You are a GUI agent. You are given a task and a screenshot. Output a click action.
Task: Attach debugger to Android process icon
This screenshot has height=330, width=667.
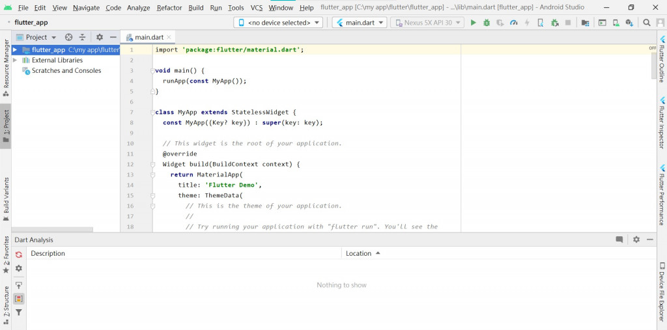tap(554, 23)
